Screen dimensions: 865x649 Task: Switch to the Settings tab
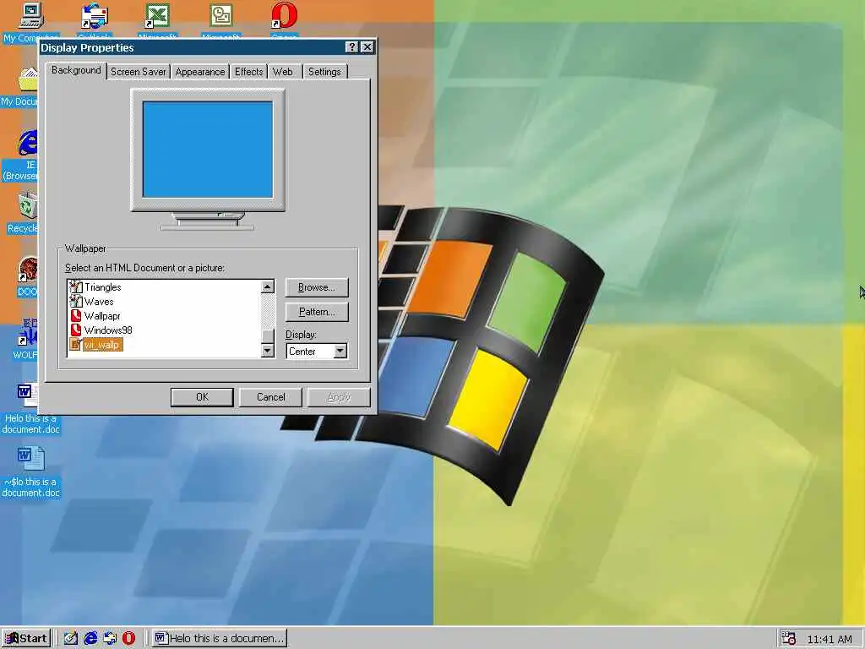point(324,72)
